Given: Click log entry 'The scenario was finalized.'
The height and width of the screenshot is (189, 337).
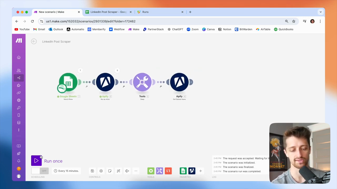Looking at the screenshot, I should [238, 167].
